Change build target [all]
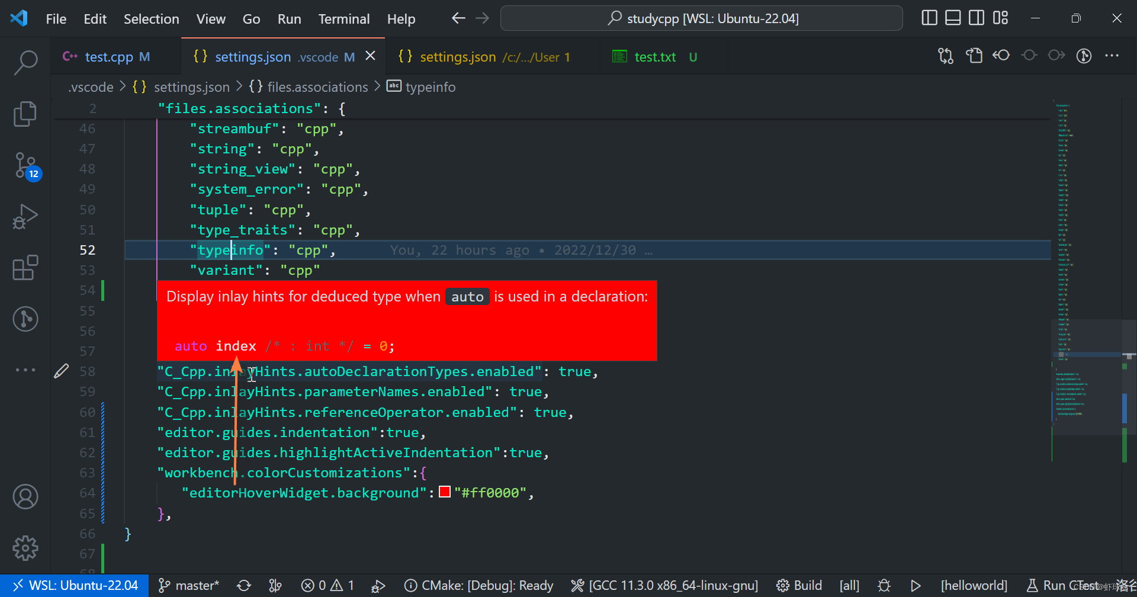 [849, 586]
